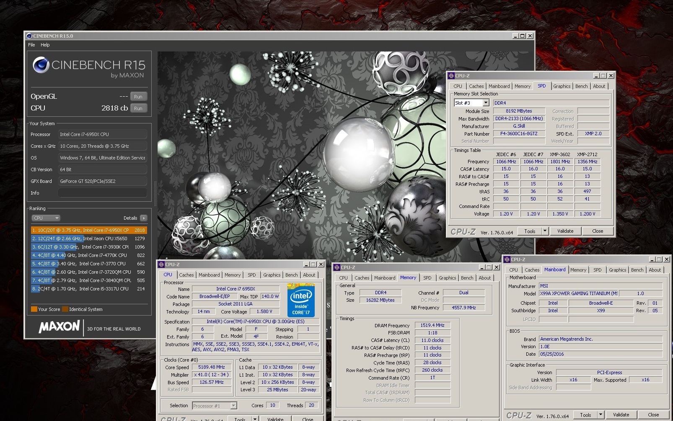
Task: Select the CPU tab in the Memory window
Action: [x=344, y=278]
